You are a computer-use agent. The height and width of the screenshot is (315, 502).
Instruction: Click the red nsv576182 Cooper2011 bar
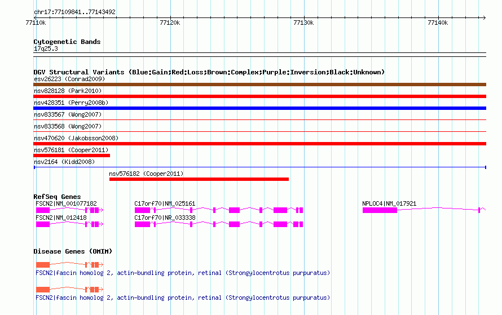tap(199, 179)
